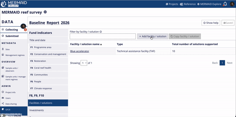Click the Back pagination button

pos(215,63)
